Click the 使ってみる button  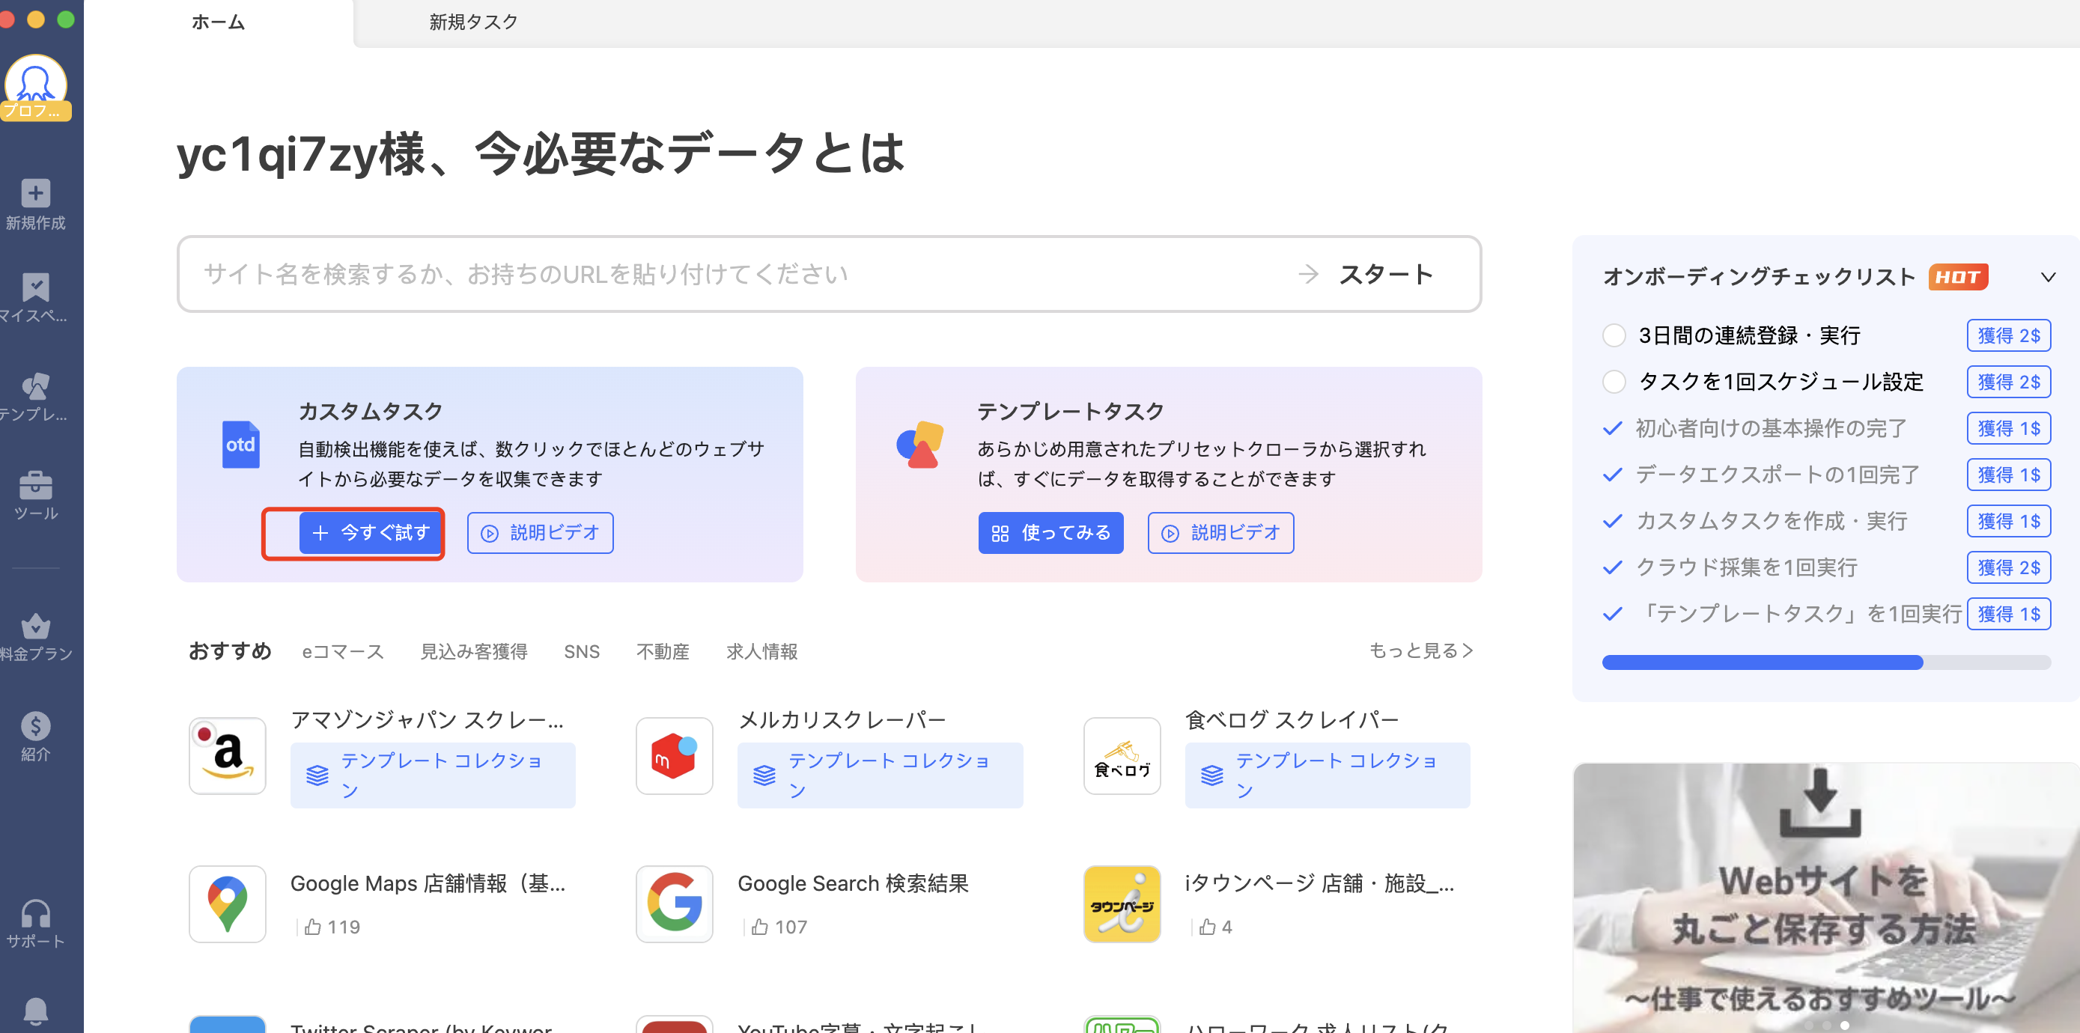point(1050,533)
